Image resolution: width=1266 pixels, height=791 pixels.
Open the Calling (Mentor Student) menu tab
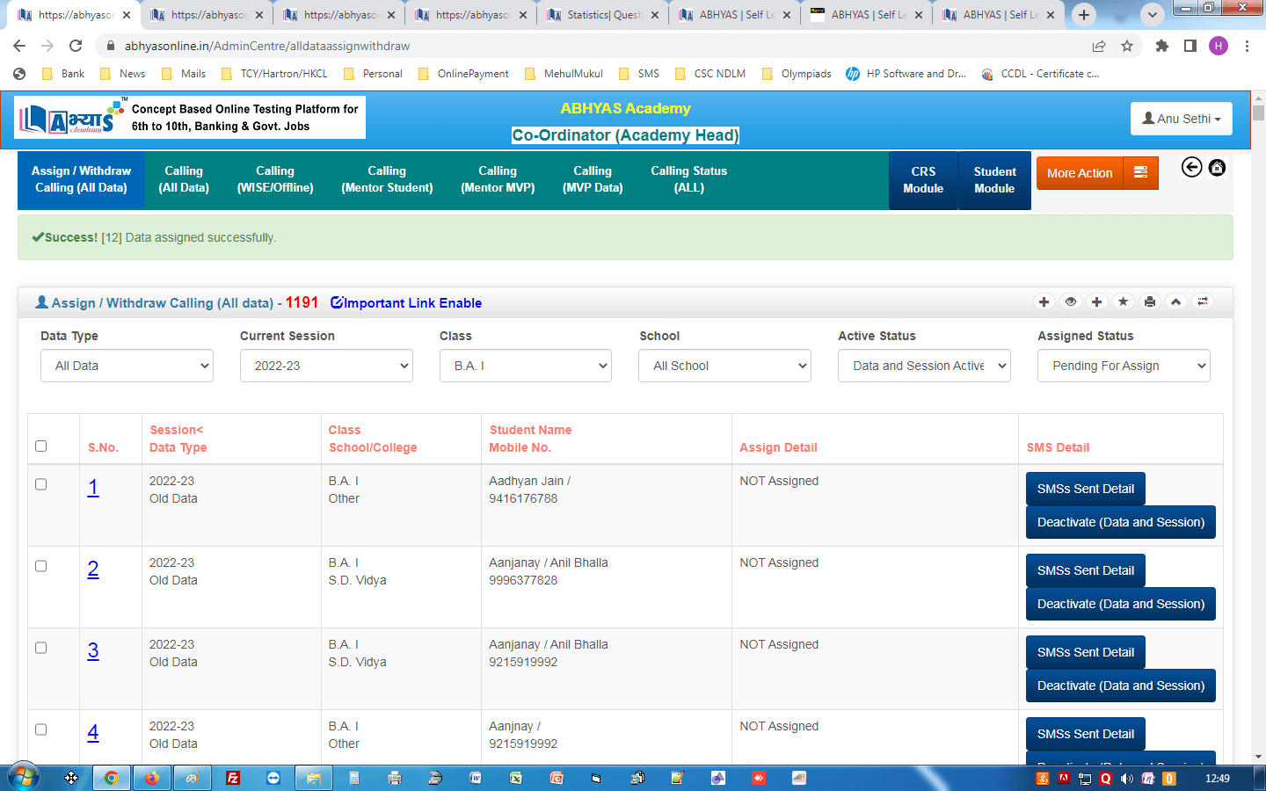(x=387, y=179)
